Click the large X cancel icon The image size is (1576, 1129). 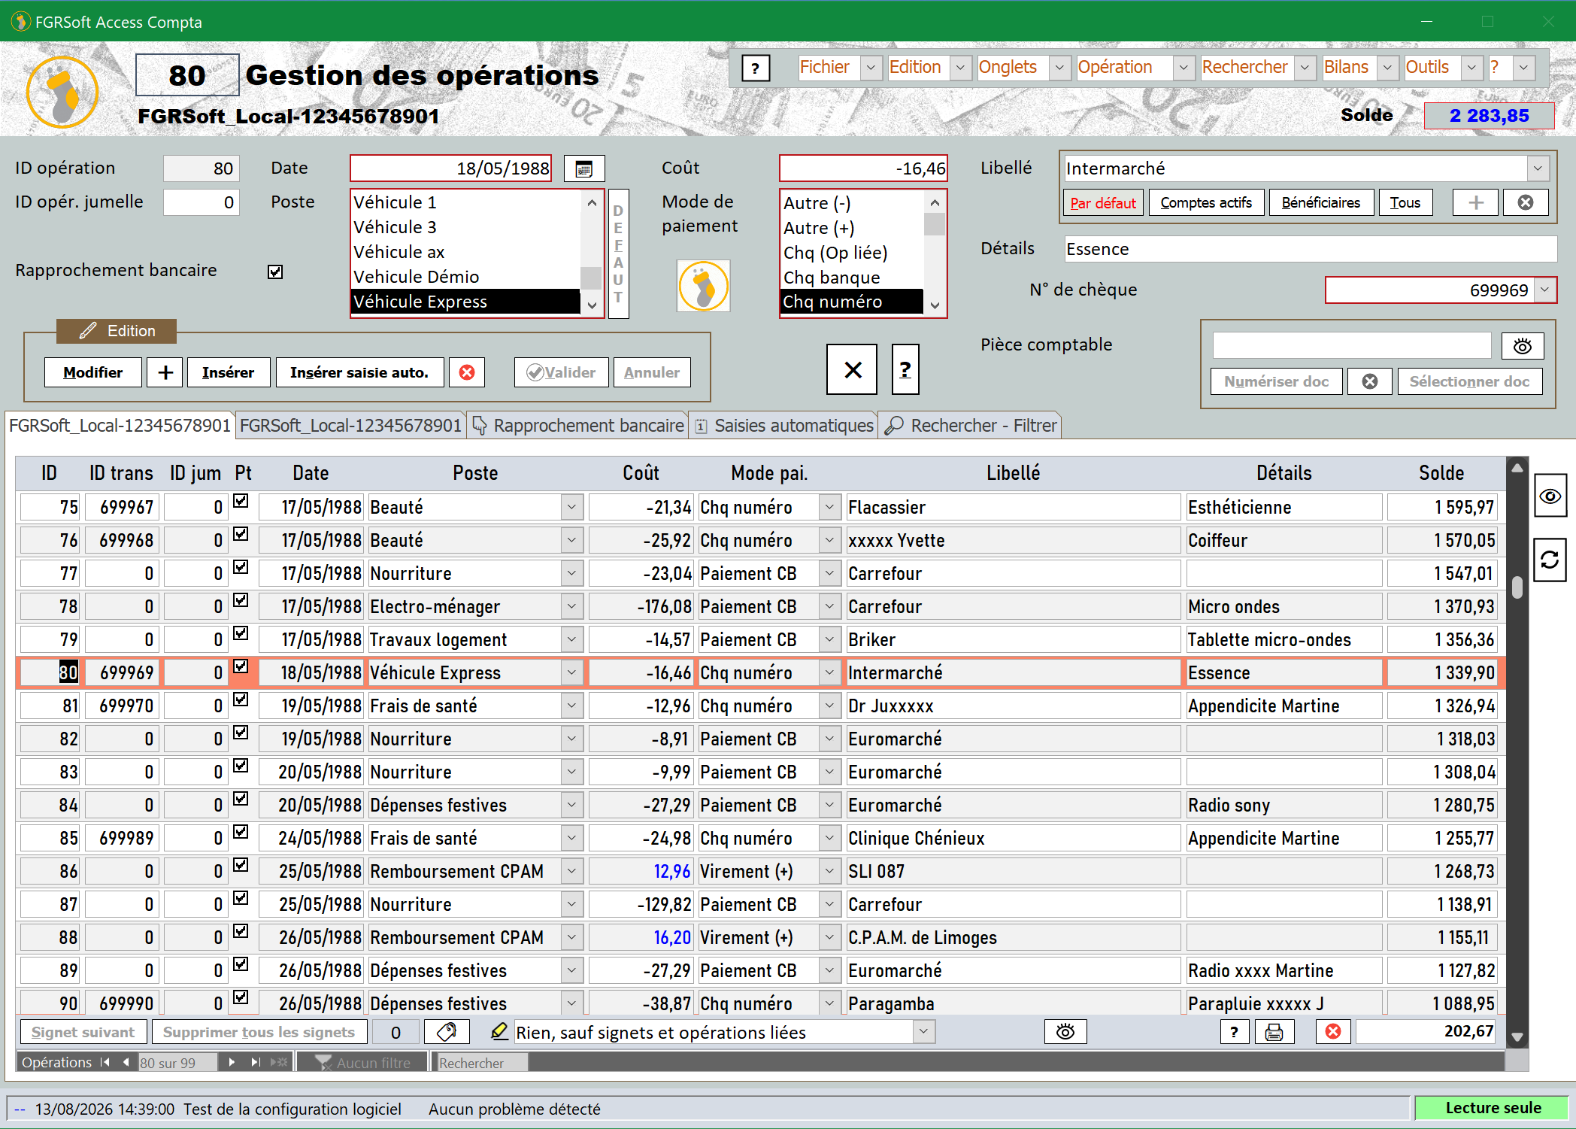(x=852, y=369)
